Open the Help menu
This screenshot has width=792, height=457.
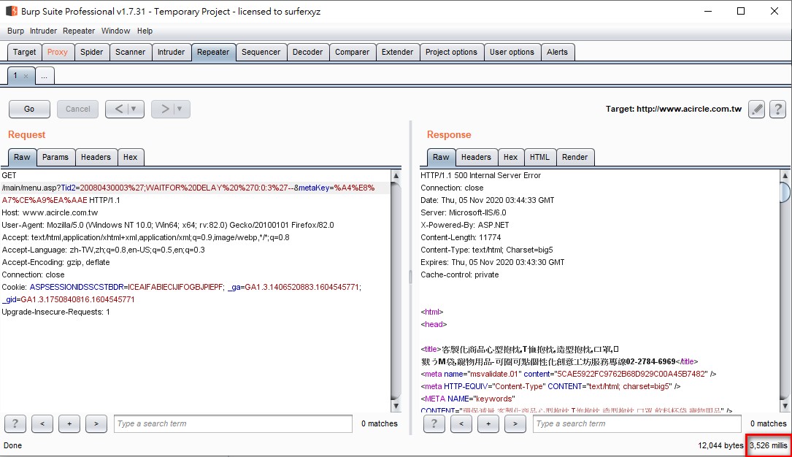[145, 31]
